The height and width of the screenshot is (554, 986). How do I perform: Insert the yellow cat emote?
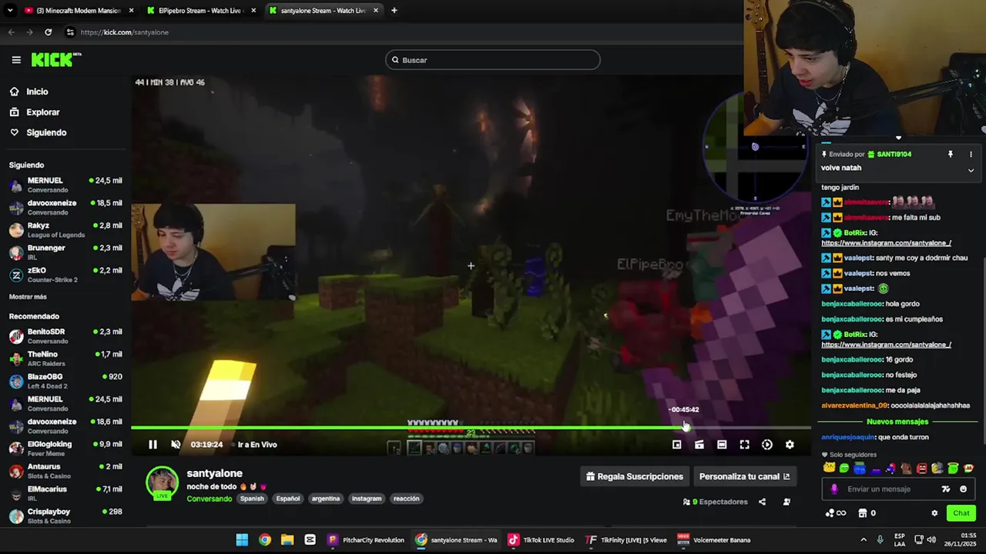pyautogui.click(x=829, y=468)
